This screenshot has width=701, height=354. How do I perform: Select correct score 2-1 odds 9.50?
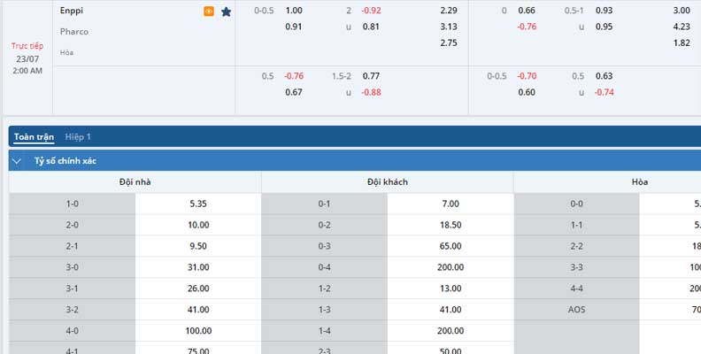click(x=198, y=246)
